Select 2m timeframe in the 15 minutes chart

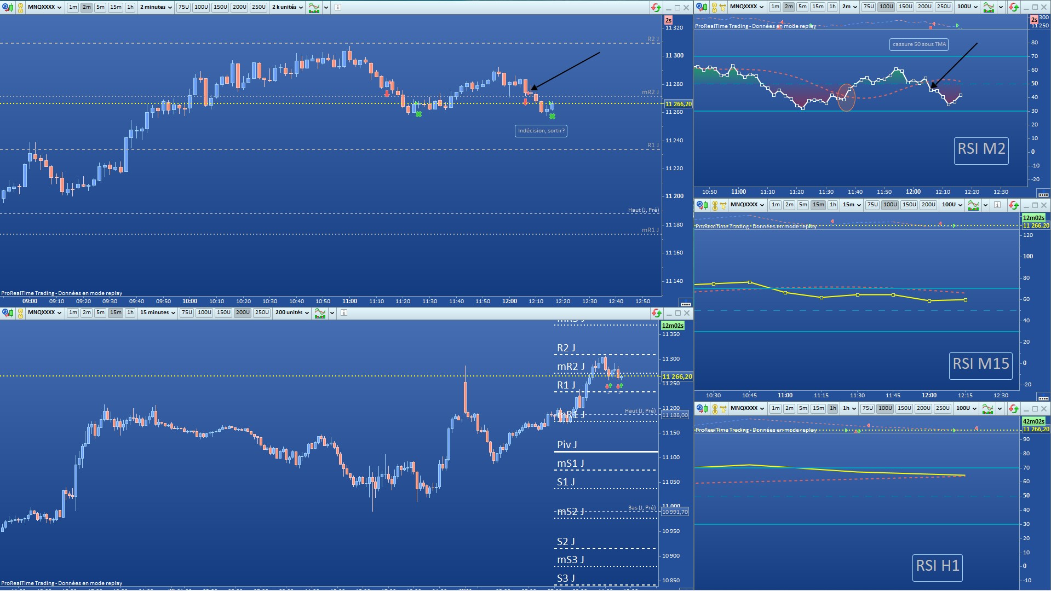click(x=87, y=312)
